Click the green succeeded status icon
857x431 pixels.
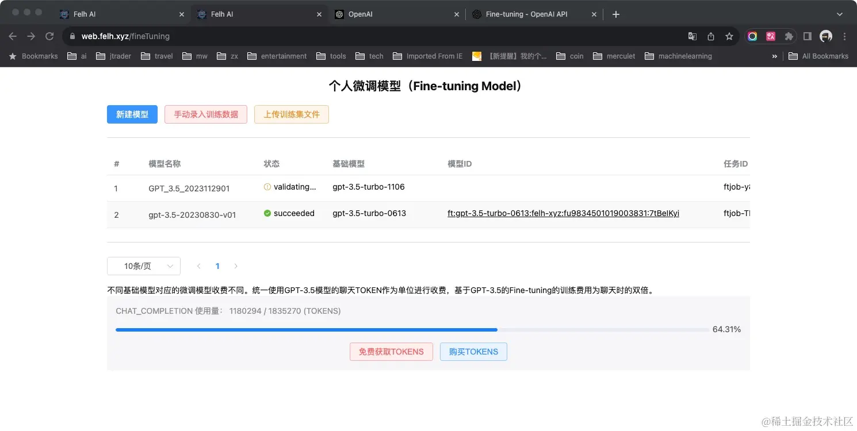(267, 213)
